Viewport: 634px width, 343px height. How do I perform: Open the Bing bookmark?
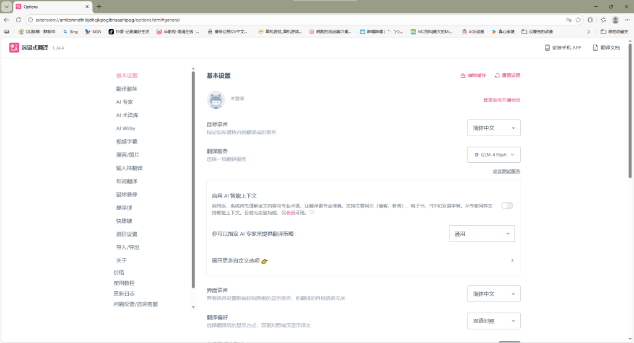point(71,32)
